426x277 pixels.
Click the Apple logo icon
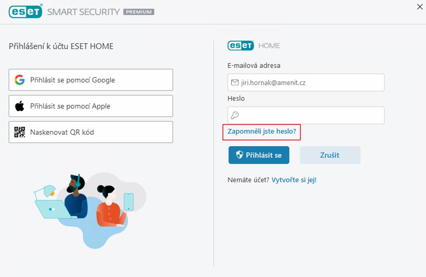(19, 106)
